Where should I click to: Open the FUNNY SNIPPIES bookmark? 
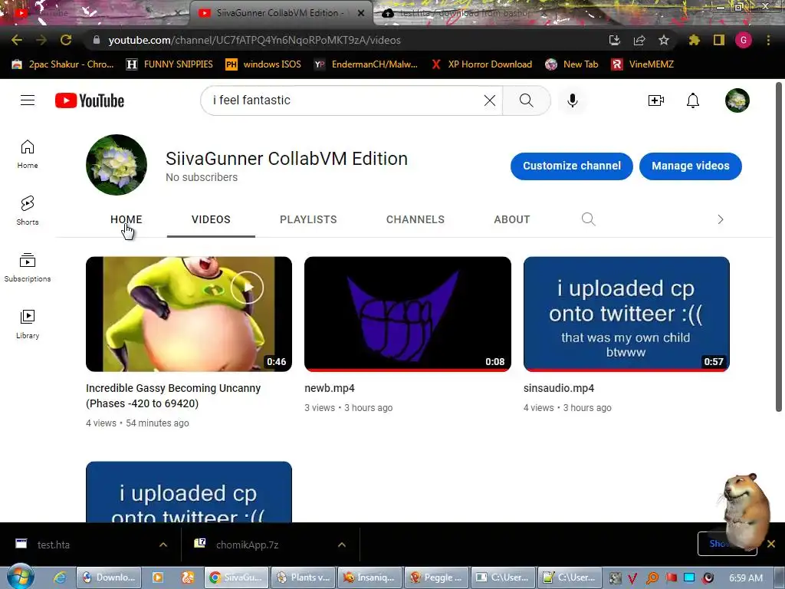[169, 64]
